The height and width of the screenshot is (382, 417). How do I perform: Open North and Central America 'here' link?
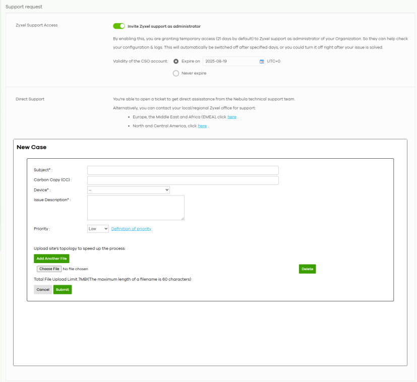(x=202, y=126)
